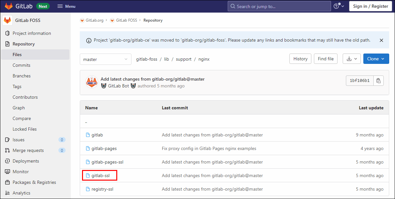
Task: Click the Merge requests sidebar icon
Action: (x=7, y=150)
